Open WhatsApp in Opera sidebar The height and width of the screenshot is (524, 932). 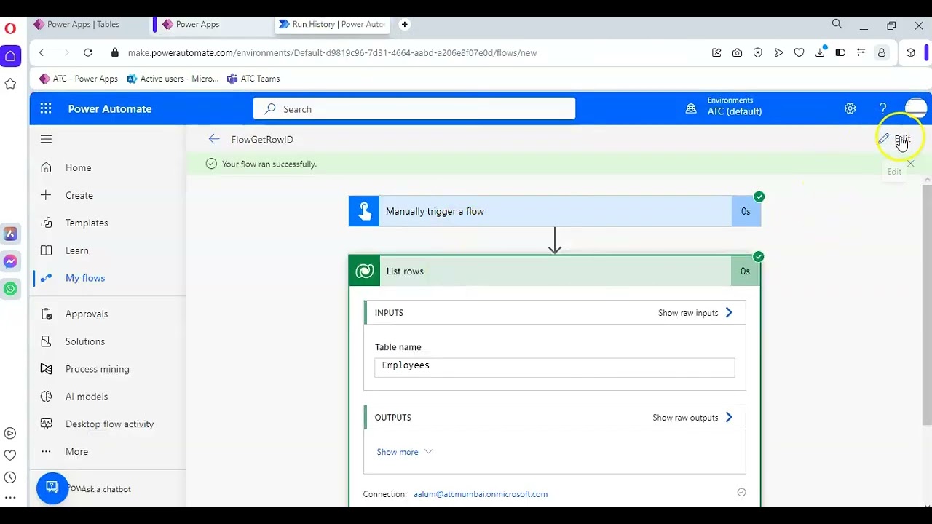coord(10,289)
